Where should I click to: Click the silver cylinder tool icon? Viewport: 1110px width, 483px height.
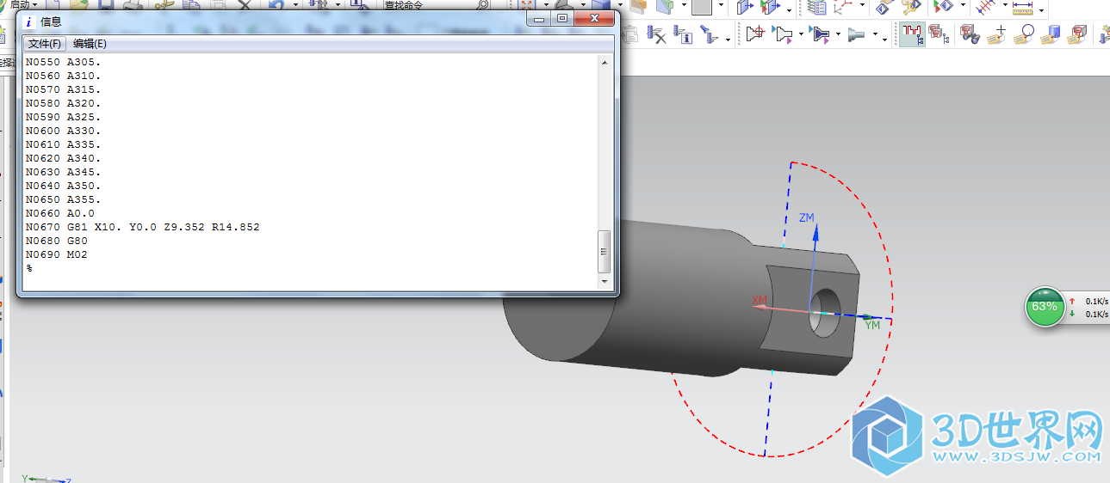click(857, 34)
